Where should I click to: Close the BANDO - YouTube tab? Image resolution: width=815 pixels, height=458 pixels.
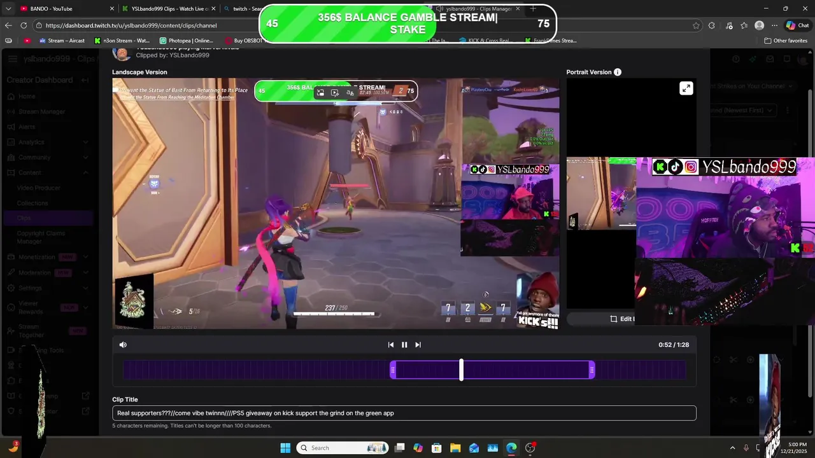(112, 9)
